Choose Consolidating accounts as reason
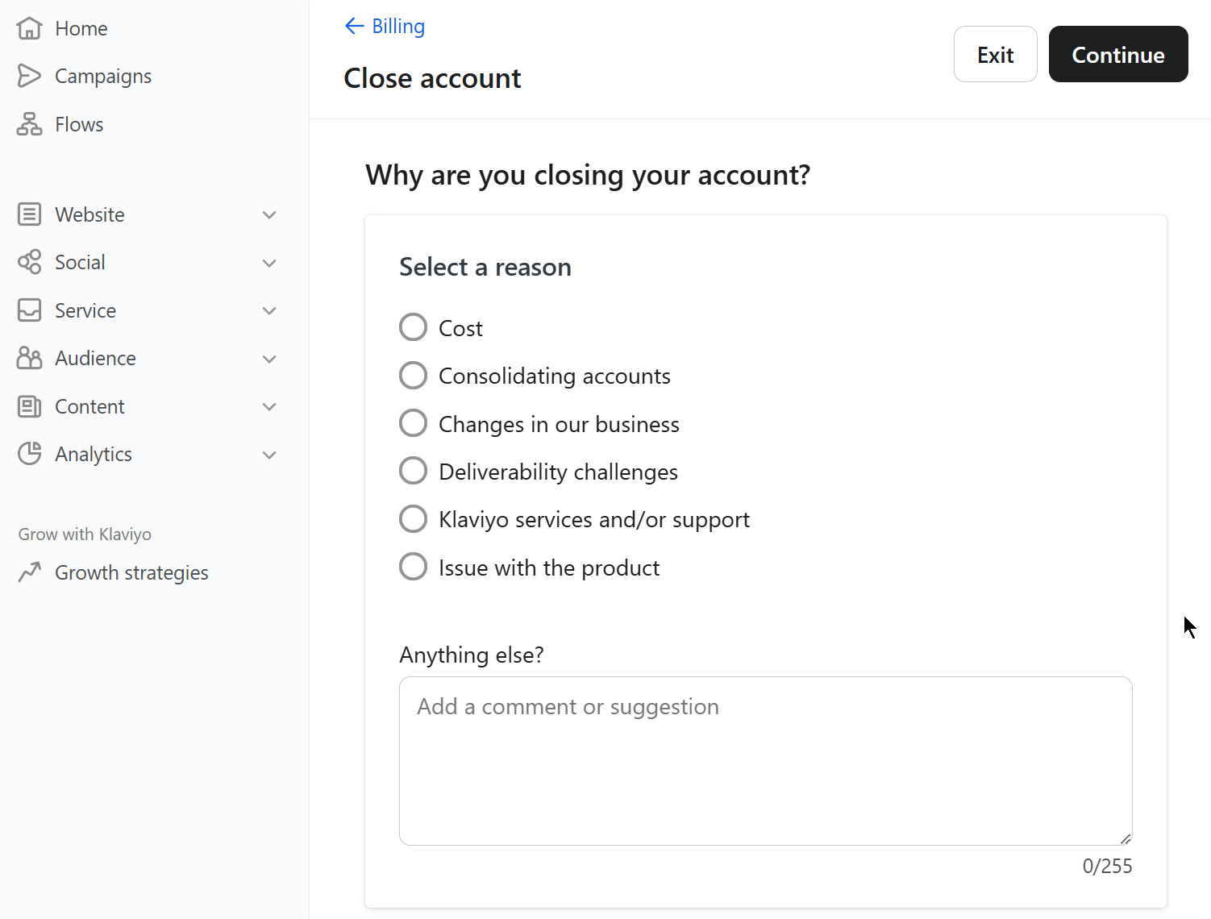Image resolution: width=1211 pixels, height=919 pixels. 413,375
